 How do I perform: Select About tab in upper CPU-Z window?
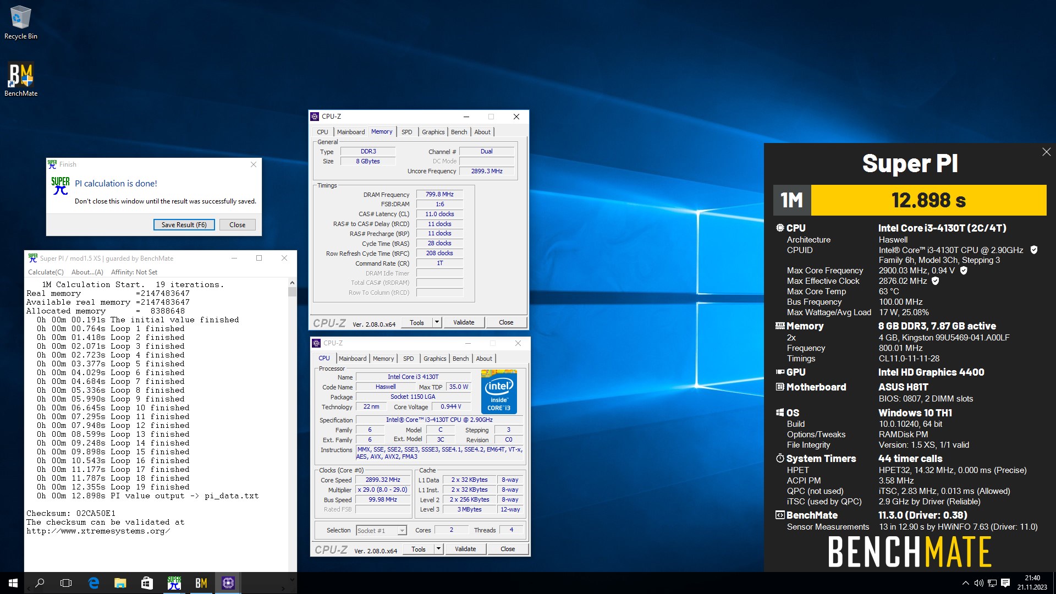[482, 132]
